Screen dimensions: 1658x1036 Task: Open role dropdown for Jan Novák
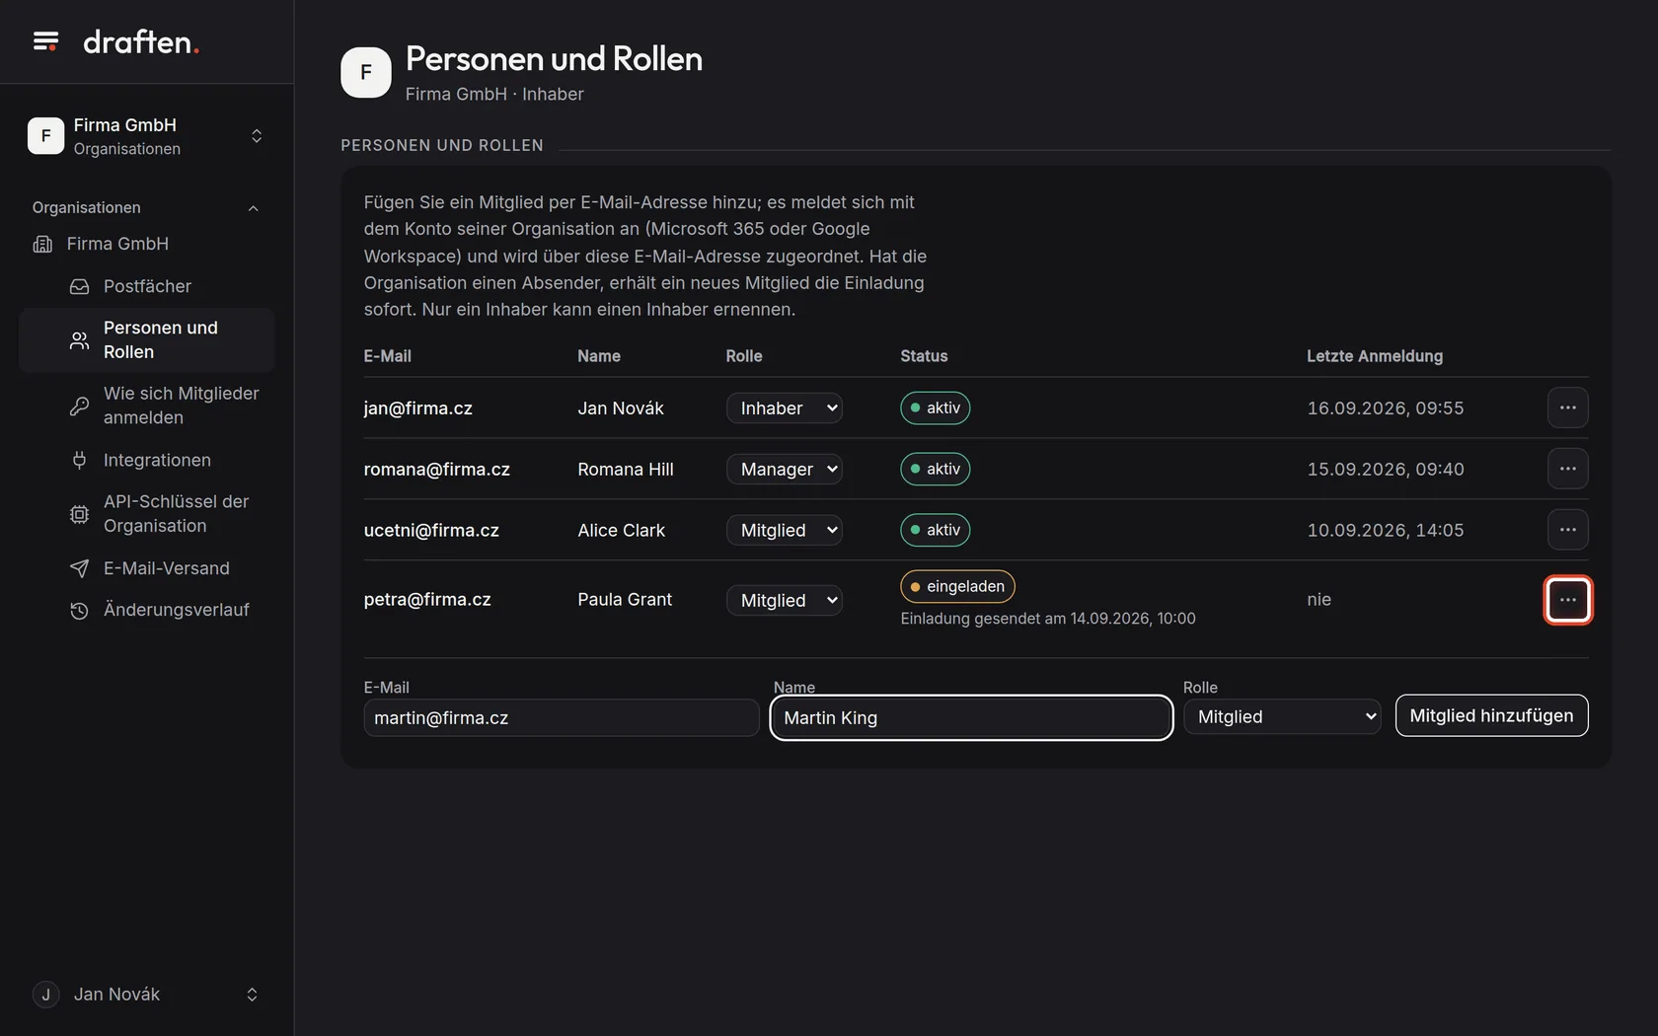tap(785, 408)
